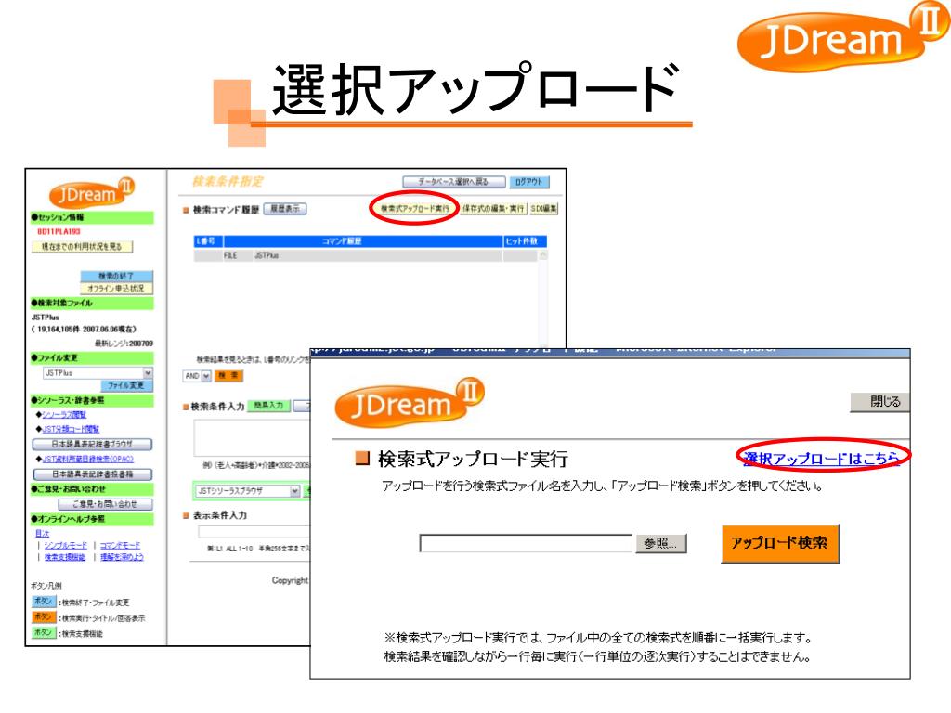Click the コマンド履歴 column header
The height and width of the screenshot is (713, 951).
pos(363,241)
